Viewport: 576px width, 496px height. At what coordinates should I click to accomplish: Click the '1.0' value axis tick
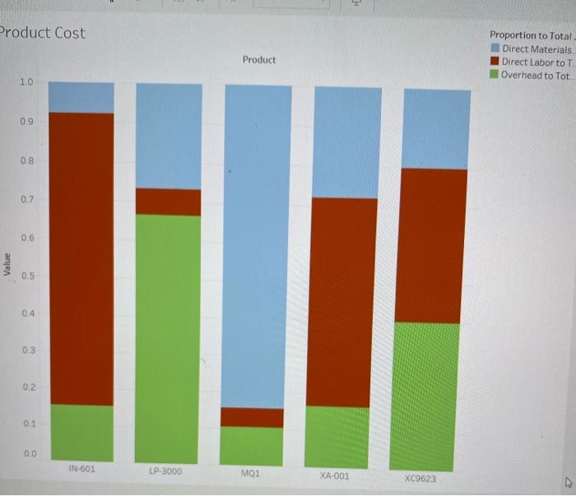(26, 82)
